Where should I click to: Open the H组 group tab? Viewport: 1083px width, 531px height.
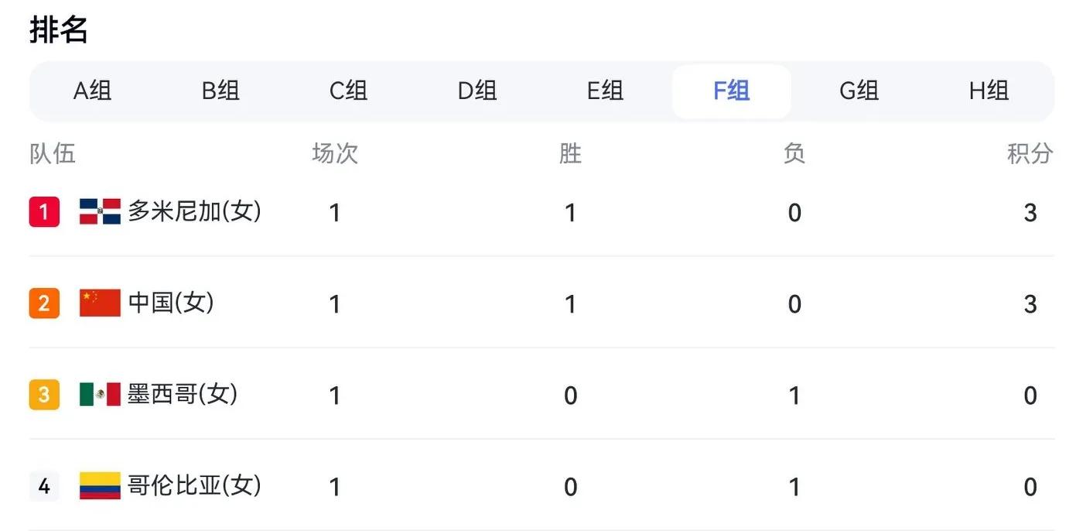pos(989,91)
